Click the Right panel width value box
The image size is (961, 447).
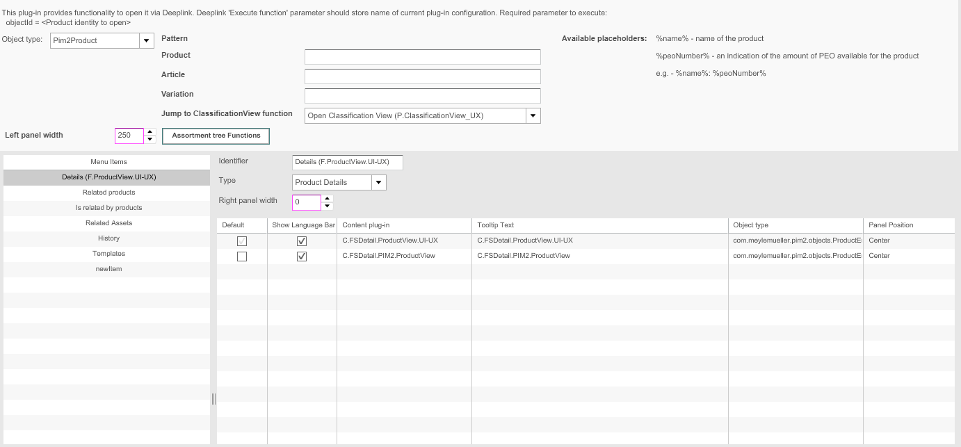coord(306,202)
